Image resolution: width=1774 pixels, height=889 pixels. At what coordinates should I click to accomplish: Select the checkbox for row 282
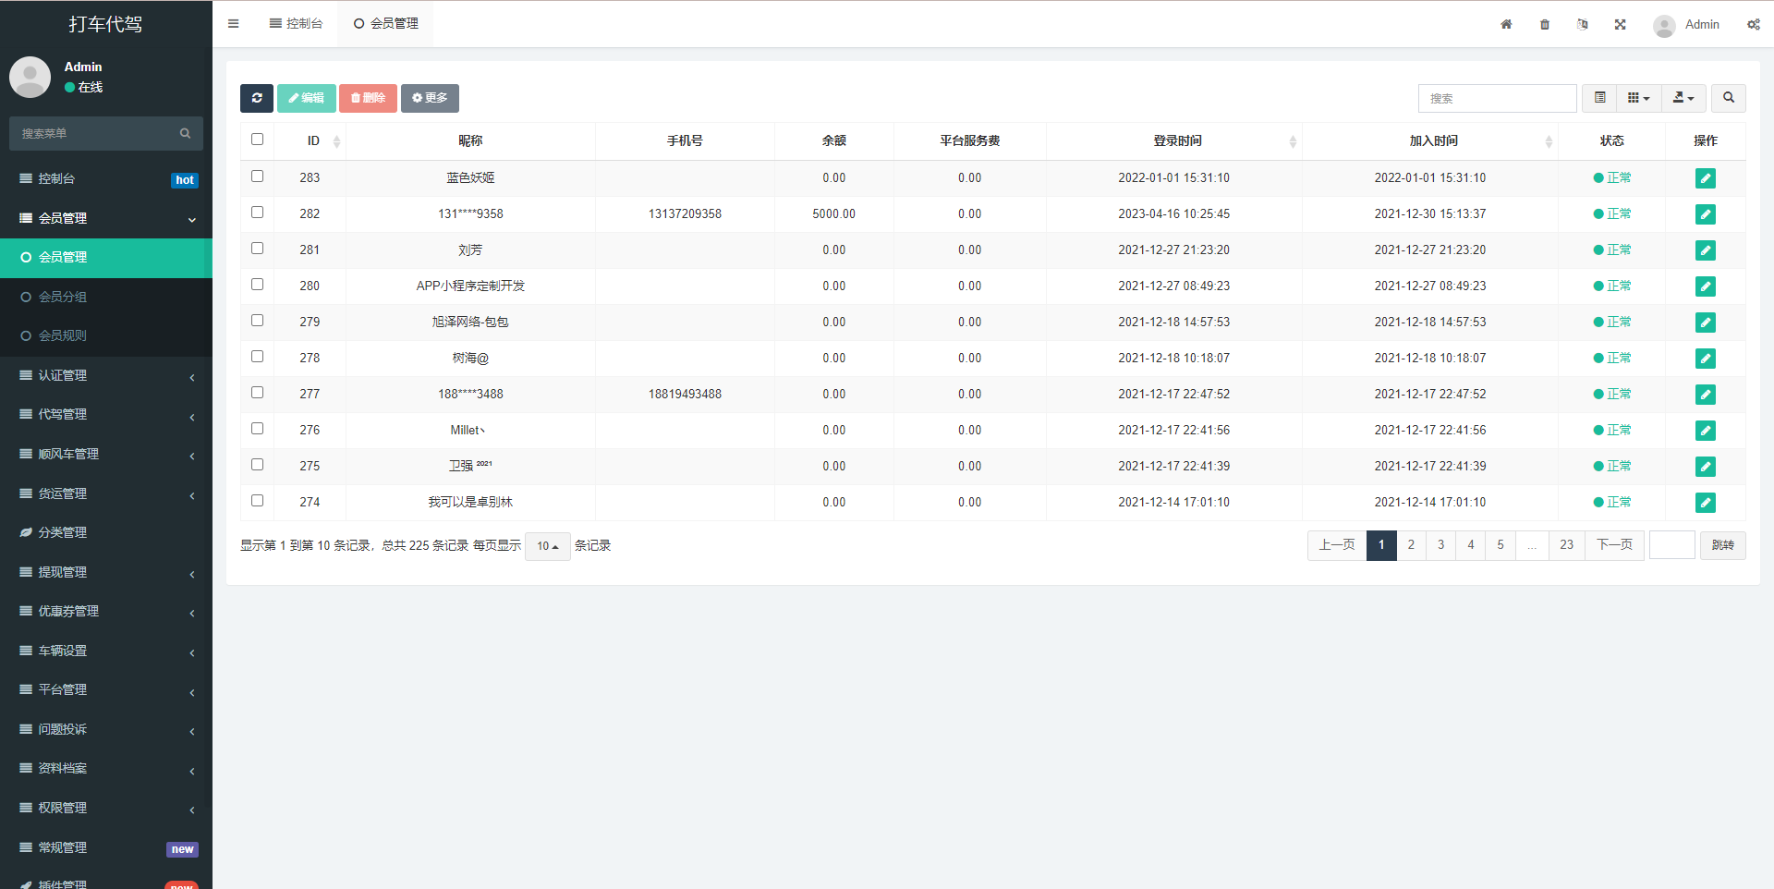click(x=257, y=213)
